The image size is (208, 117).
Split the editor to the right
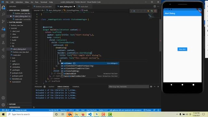[x=155, y=6]
